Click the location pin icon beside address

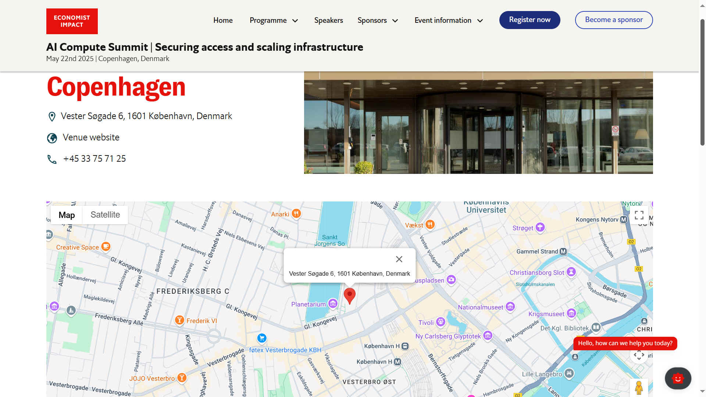(x=52, y=117)
